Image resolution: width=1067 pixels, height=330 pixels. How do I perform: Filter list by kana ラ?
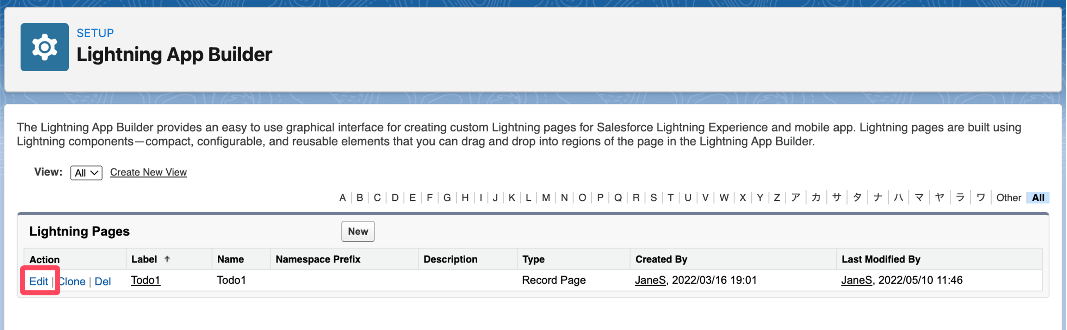click(x=960, y=198)
